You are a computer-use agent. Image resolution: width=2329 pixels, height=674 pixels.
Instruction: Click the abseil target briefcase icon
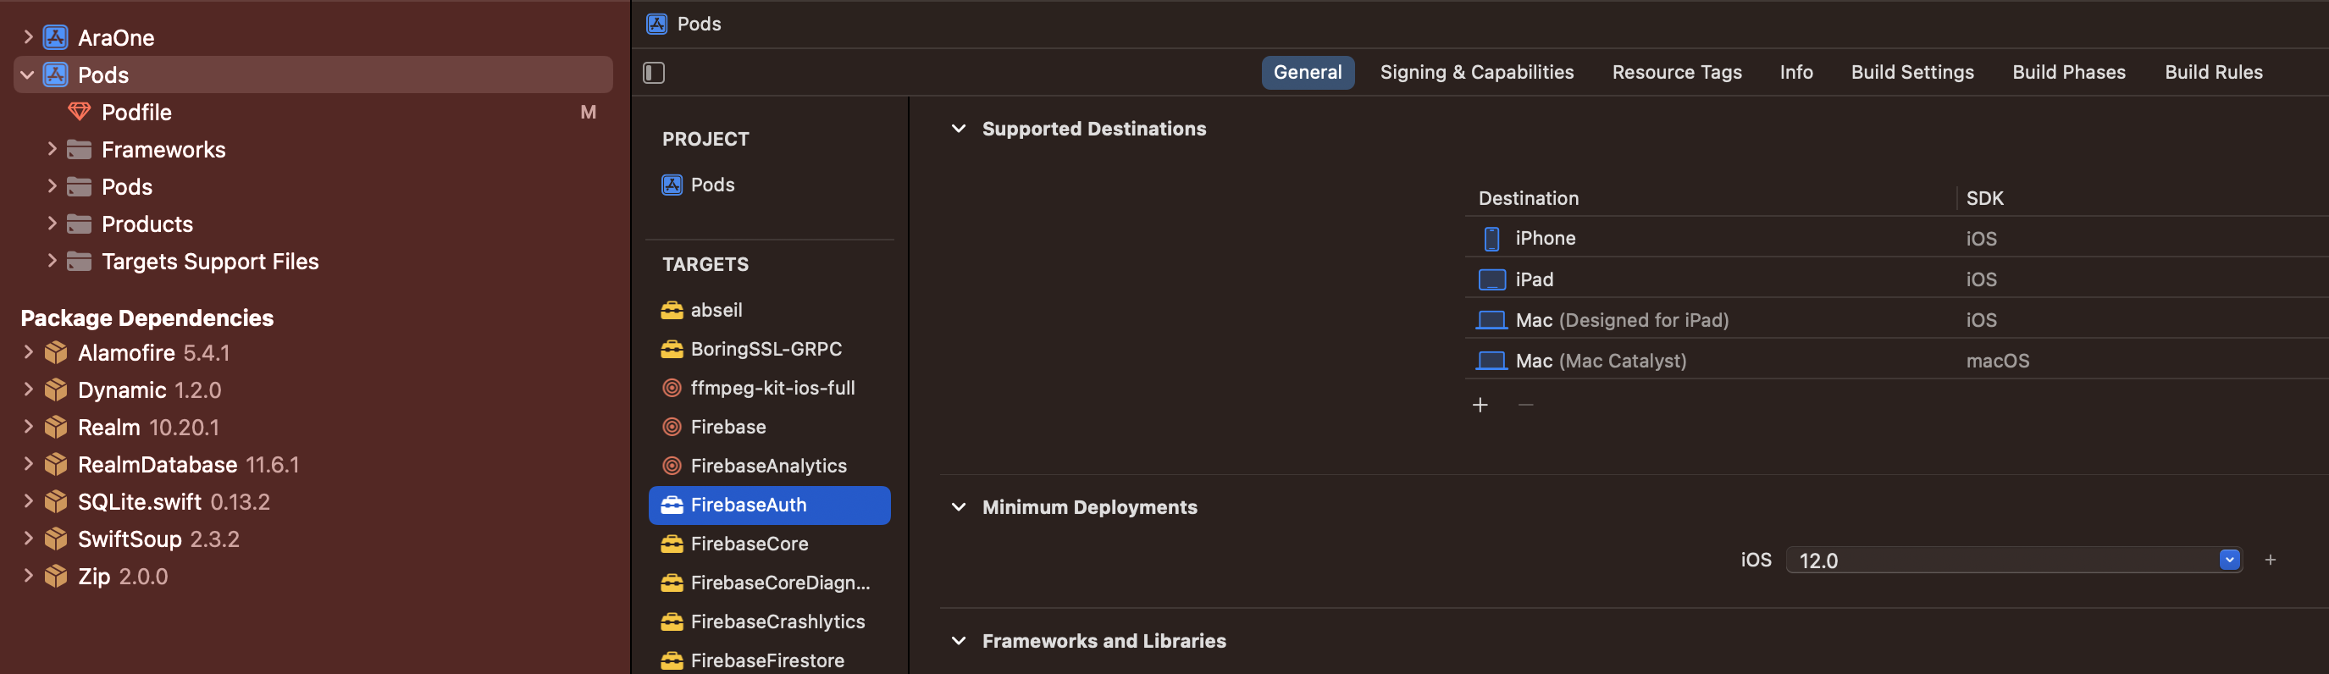[x=672, y=310]
